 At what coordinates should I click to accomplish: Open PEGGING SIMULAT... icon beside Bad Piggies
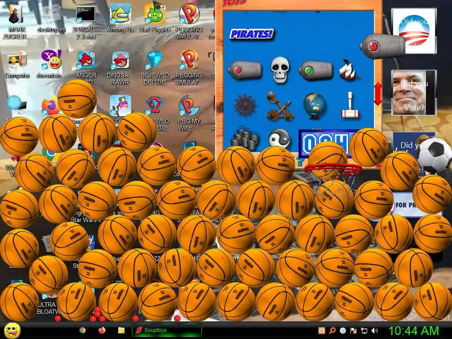tap(189, 22)
